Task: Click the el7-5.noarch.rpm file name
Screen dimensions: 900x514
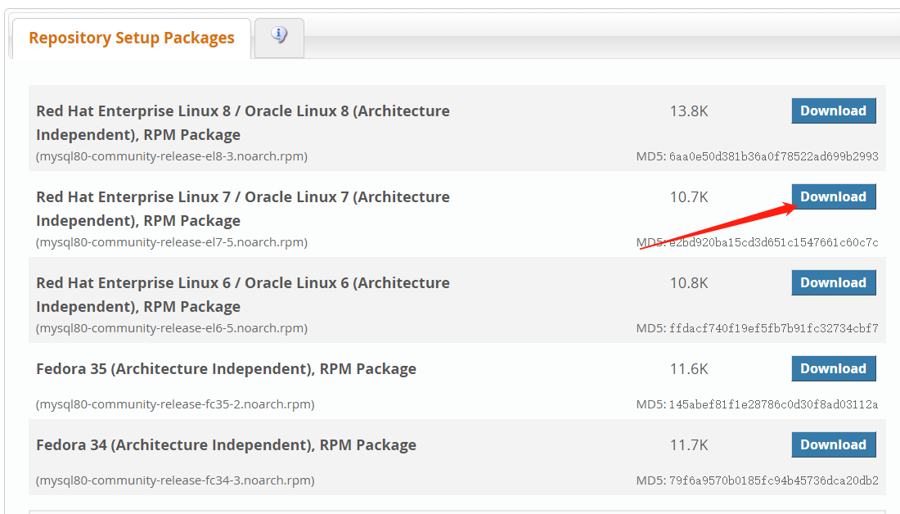Action: tap(172, 242)
